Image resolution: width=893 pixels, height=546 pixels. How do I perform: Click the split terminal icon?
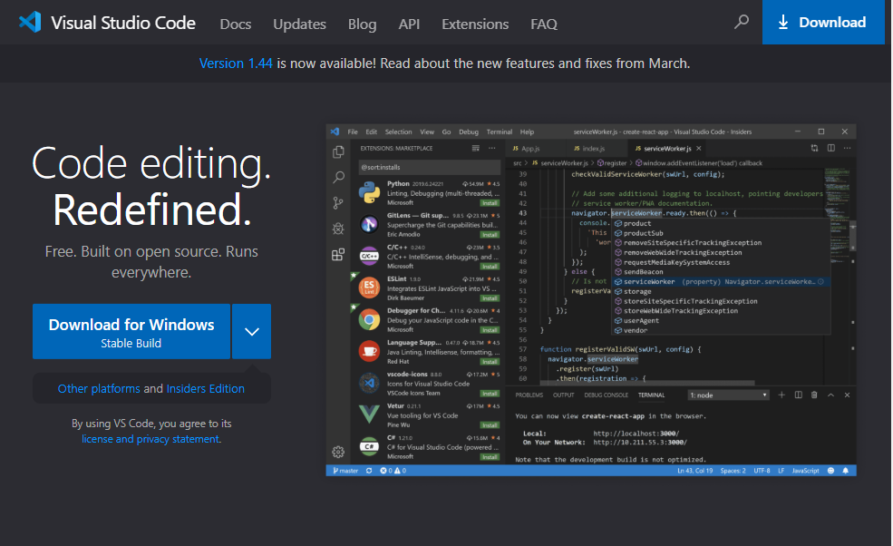click(798, 395)
